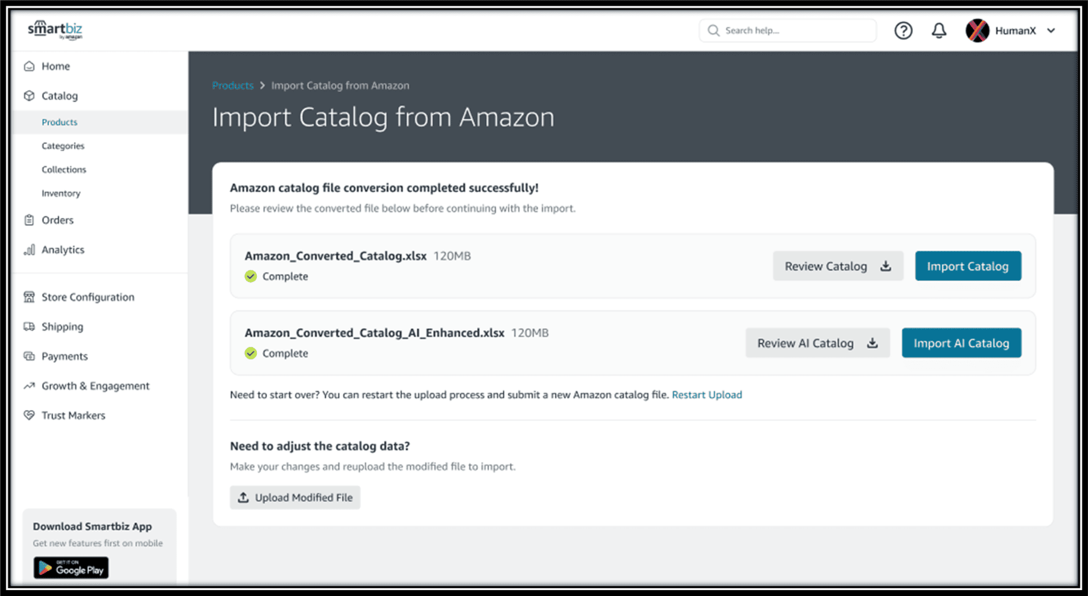
Task: Go to Home in sidebar
Action: pyautogui.click(x=55, y=66)
